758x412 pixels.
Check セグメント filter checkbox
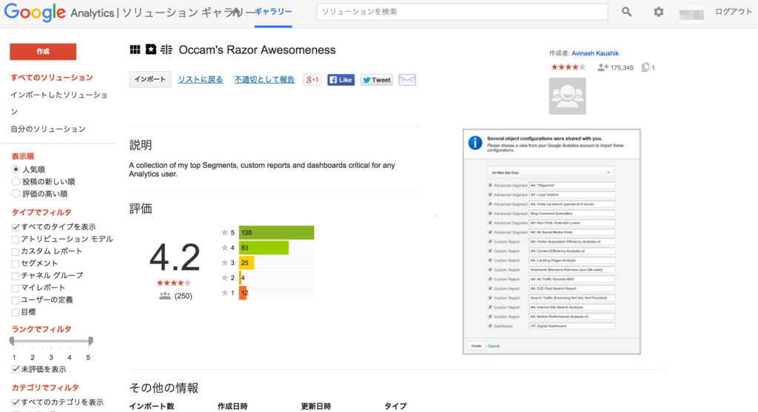pyautogui.click(x=16, y=263)
